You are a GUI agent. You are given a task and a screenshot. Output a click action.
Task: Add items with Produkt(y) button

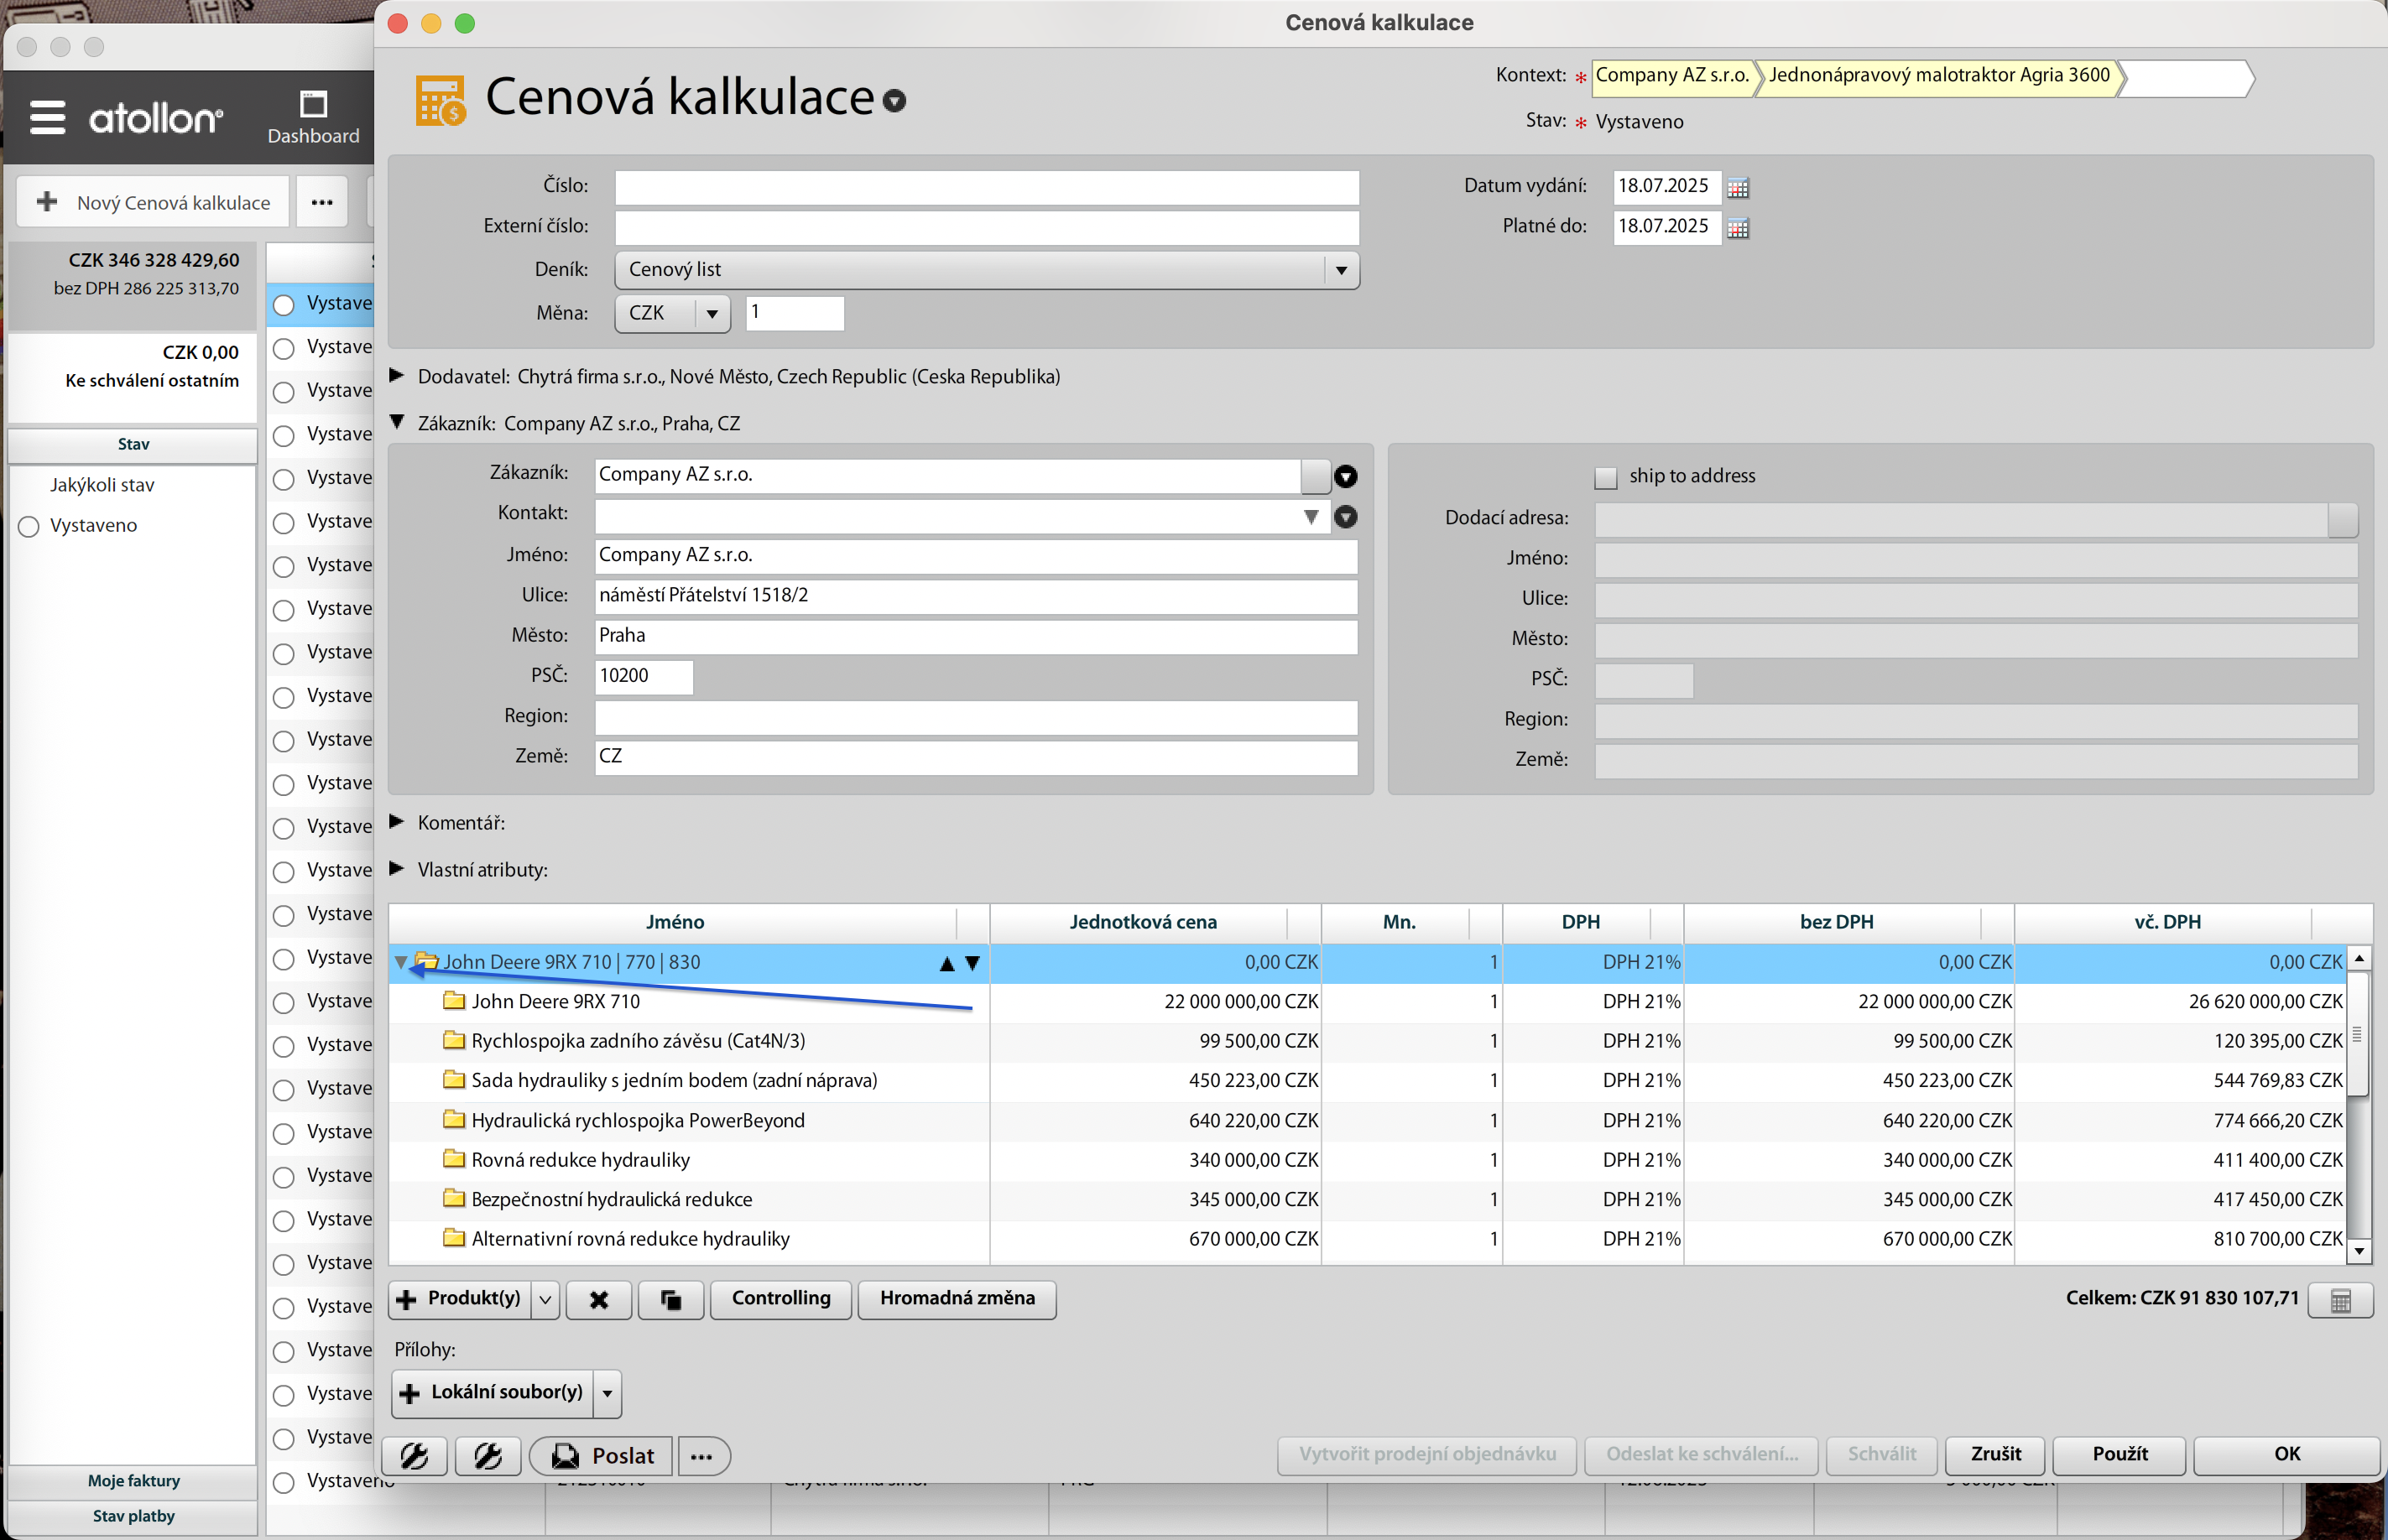(x=459, y=1299)
